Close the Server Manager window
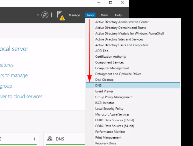The image size is (193, 146). pyautogui.click(x=123, y=3)
